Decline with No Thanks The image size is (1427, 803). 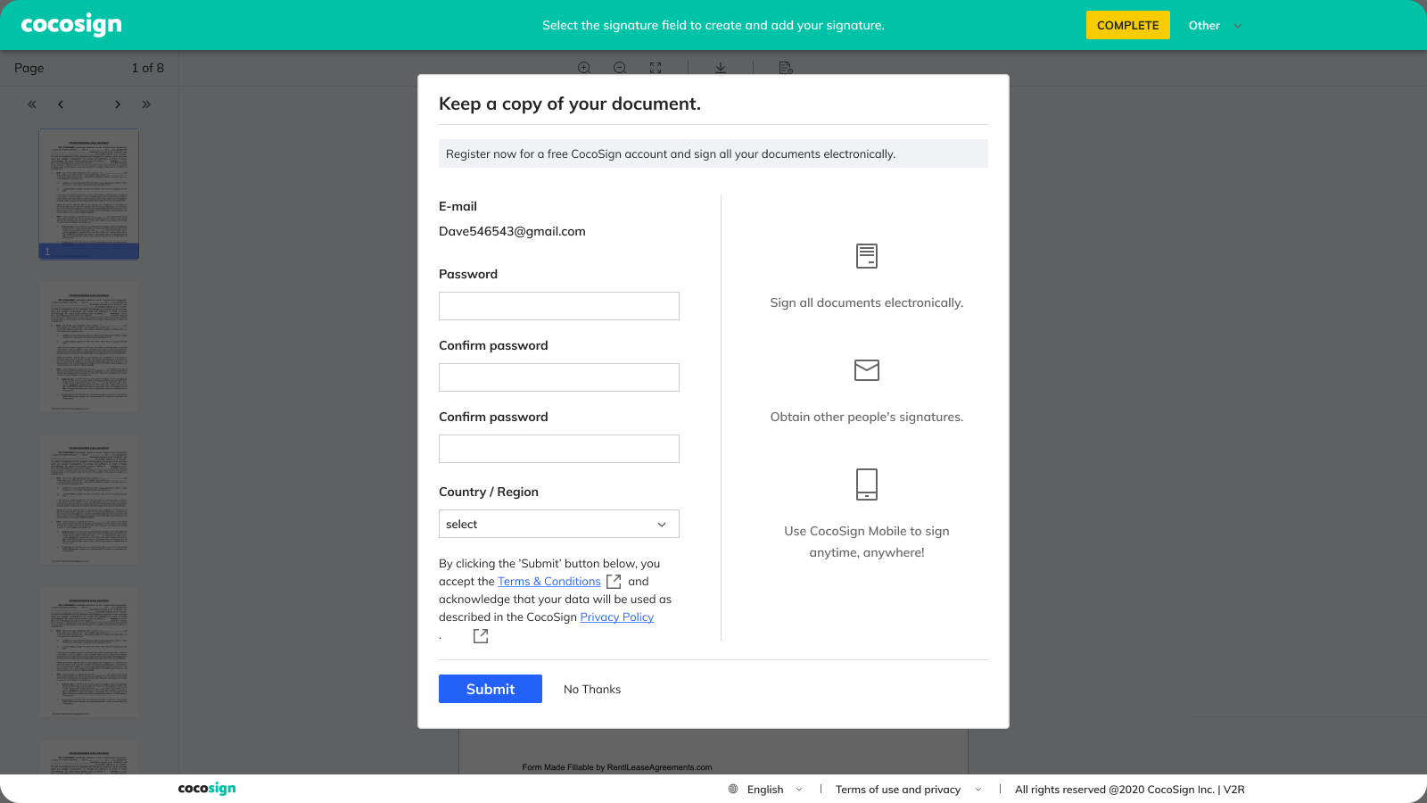click(x=592, y=690)
